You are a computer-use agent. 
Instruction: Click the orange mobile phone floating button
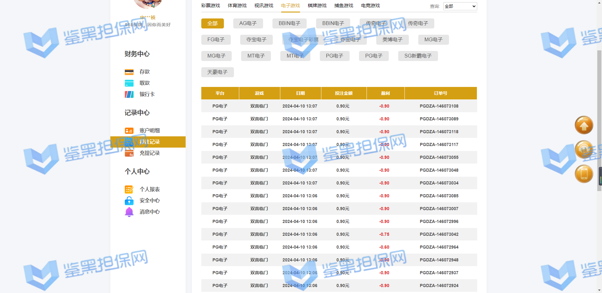pyautogui.click(x=584, y=174)
